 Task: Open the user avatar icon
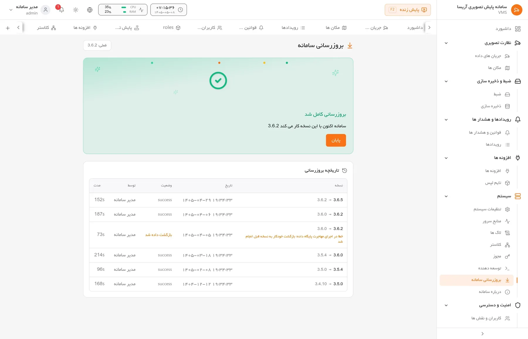[x=45, y=10]
